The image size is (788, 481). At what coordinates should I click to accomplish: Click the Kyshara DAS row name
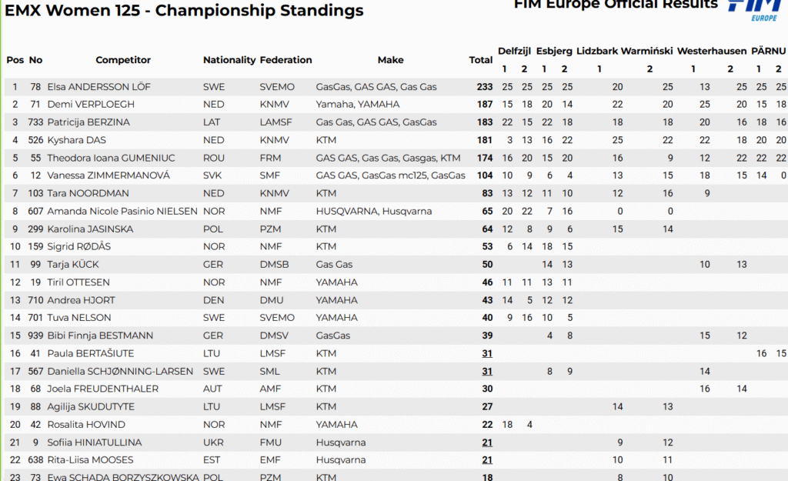pyautogui.click(x=76, y=140)
